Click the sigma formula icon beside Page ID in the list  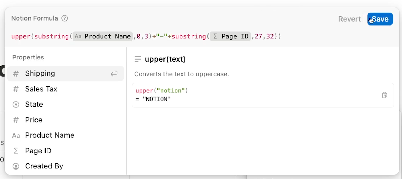pyautogui.click(x=16, y=151)
